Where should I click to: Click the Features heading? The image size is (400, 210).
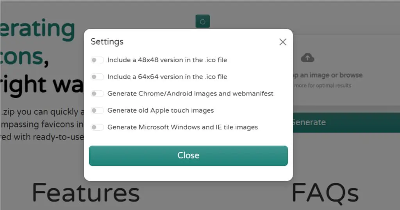point(86,193)
